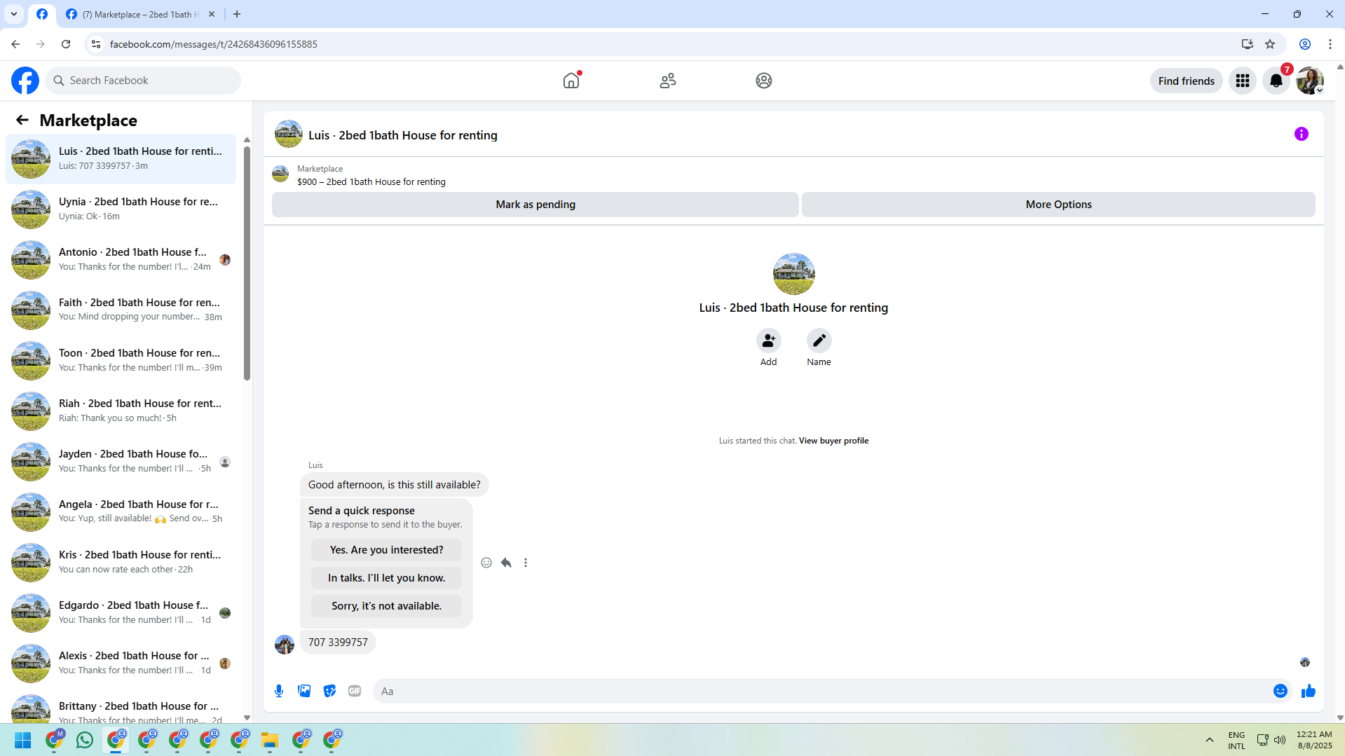Screen dimensions: 1345x756
Task: Open the Groups icon in top navigation
Action: coord(764,81)
